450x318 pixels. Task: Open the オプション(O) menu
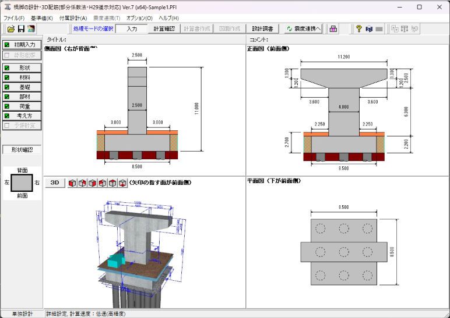[139, 18]
